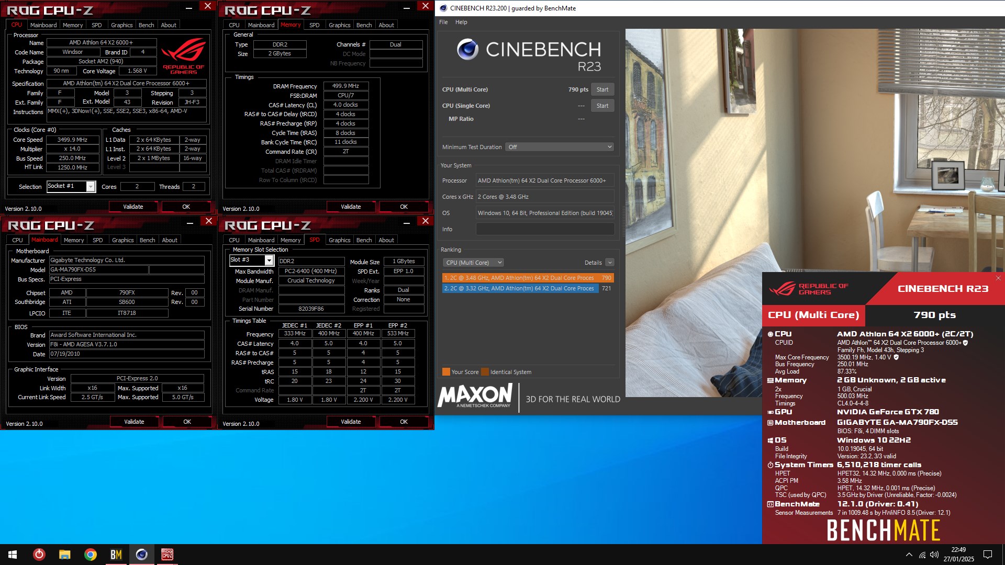This screenshot has height=565, width=1005.
Task: Open File Explorer from the taskbar
Action: (x=64, y=555)
